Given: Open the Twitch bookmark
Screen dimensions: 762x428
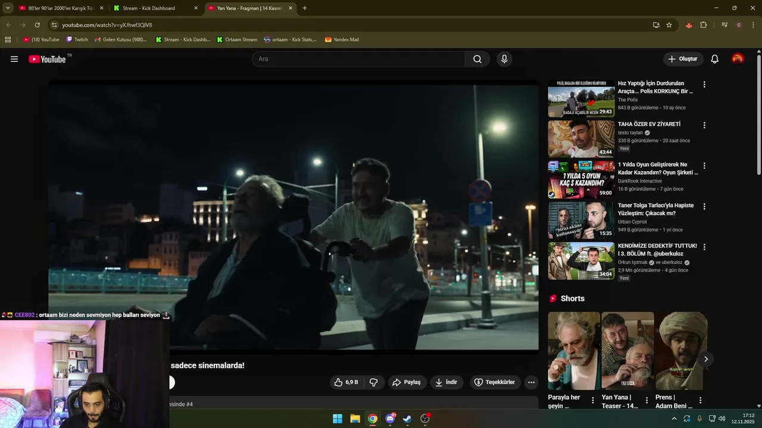Looking at the screenshot, I should tap(77, 40).
